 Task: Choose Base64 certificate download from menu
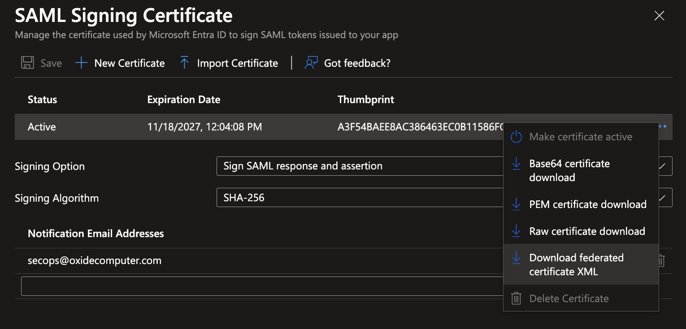point(569,170)
